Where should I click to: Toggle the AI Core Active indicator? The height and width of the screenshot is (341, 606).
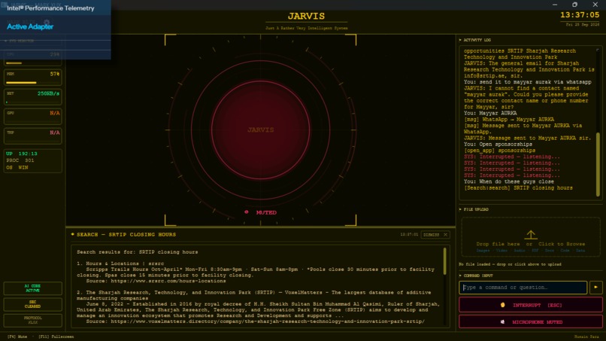click(x=33, y=288)
